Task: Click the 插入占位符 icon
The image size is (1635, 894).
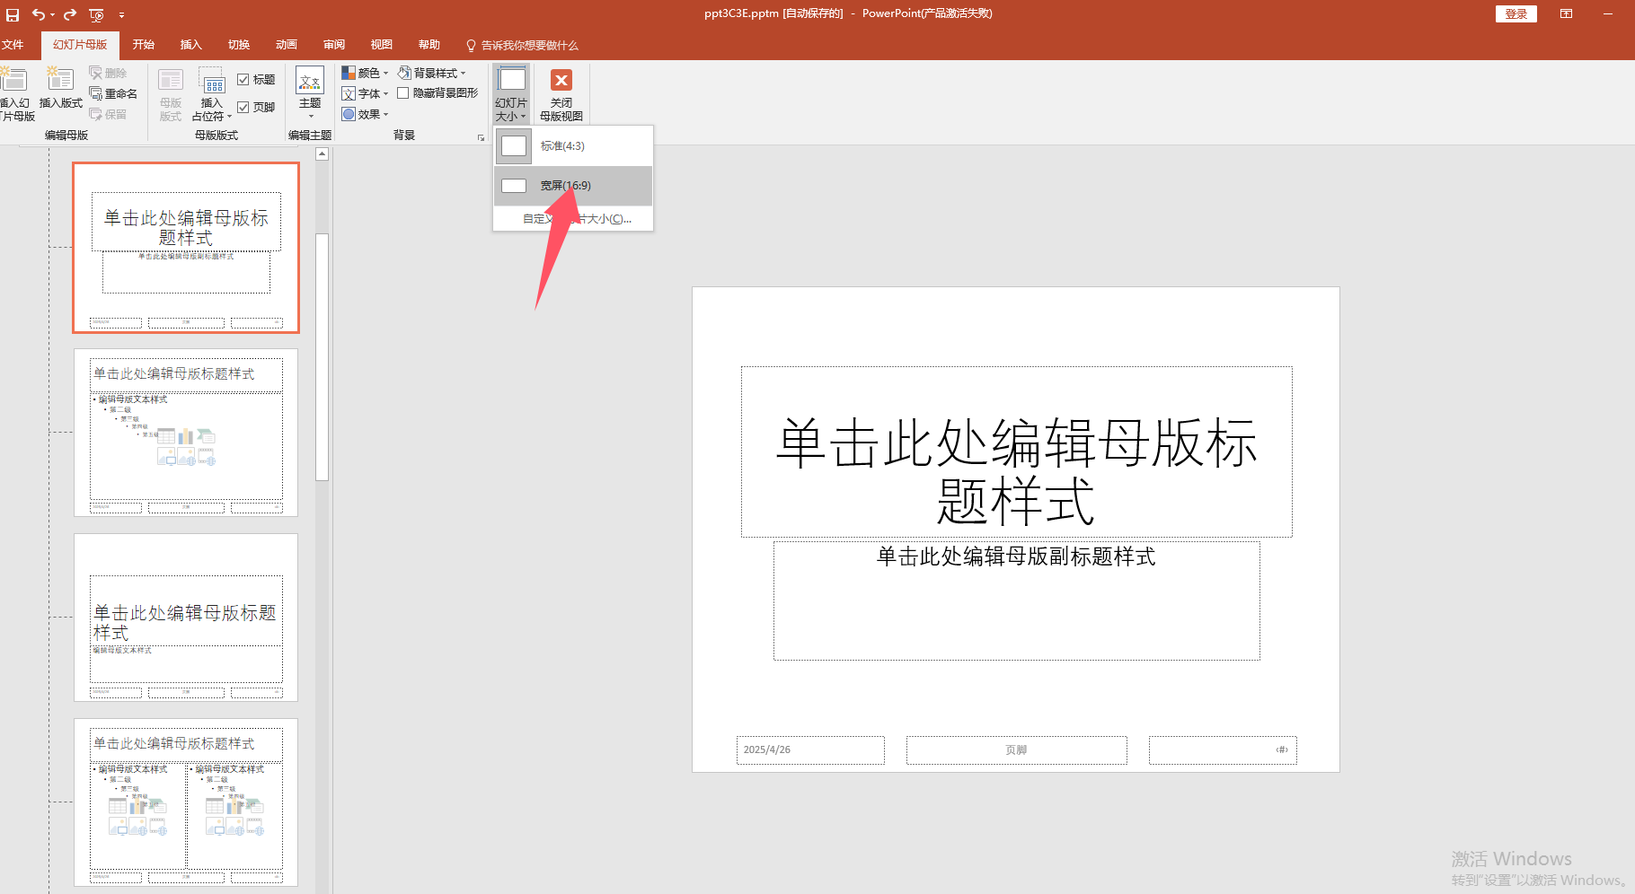Action: click(210, 93)
